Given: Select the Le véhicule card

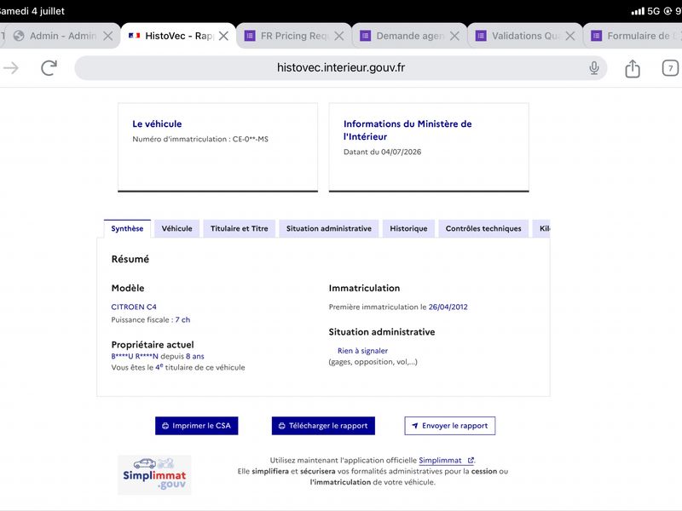Looking at the screenshot, I should click(x=218, y=147).
